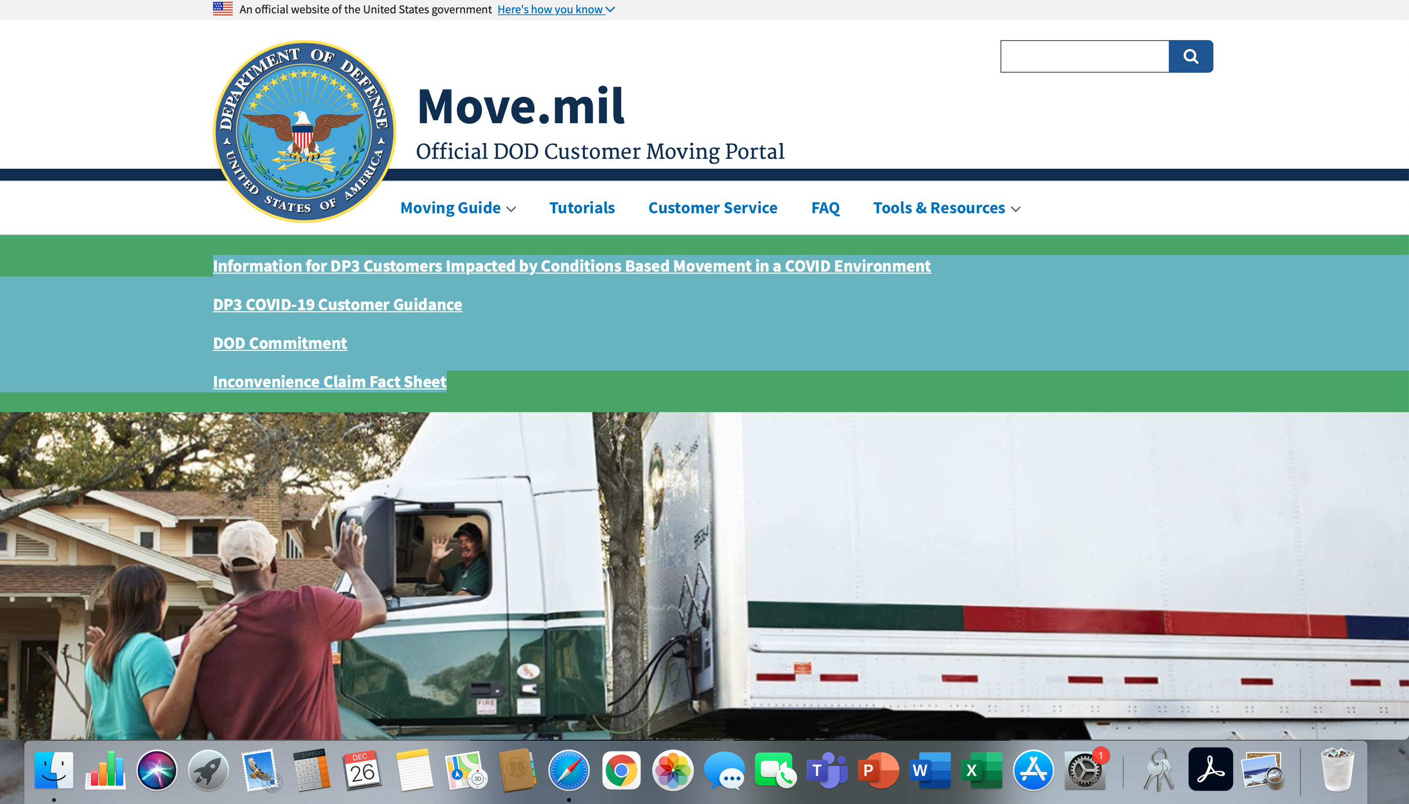Expand the "Here's how you know" banner
Screen dimensions: 1409x804
coord(554,9)
